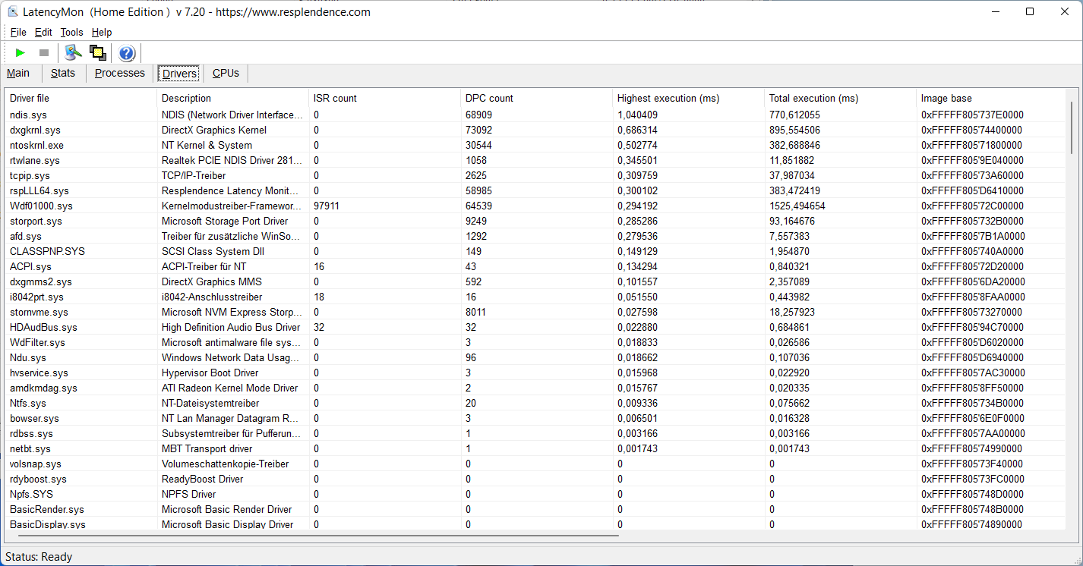Select the CLASSPNP.SYS driver row

click(x=535, y=251)
